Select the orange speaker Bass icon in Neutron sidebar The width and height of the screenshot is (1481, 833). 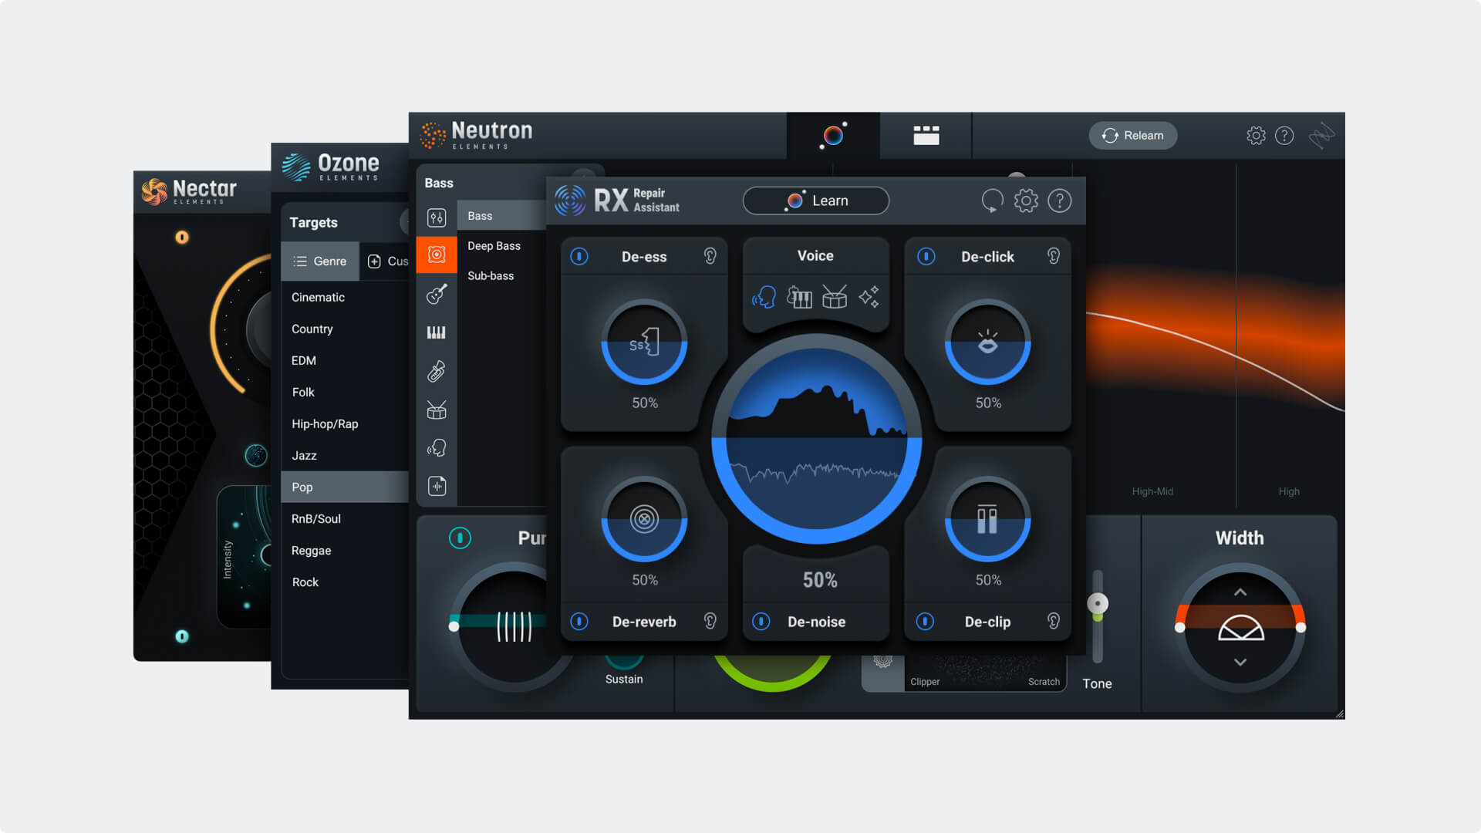click(x=437, y=255)
